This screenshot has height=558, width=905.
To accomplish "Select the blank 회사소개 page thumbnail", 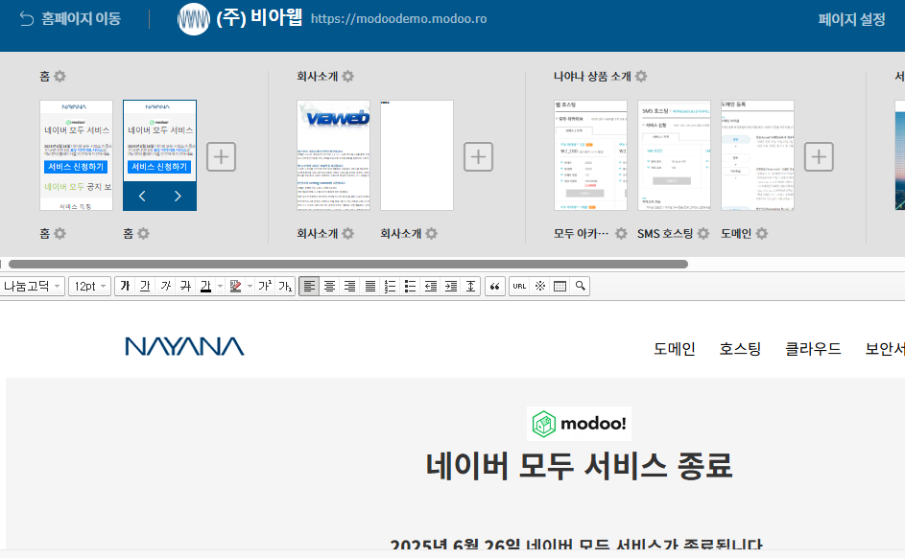I will (x=417, y=155).
